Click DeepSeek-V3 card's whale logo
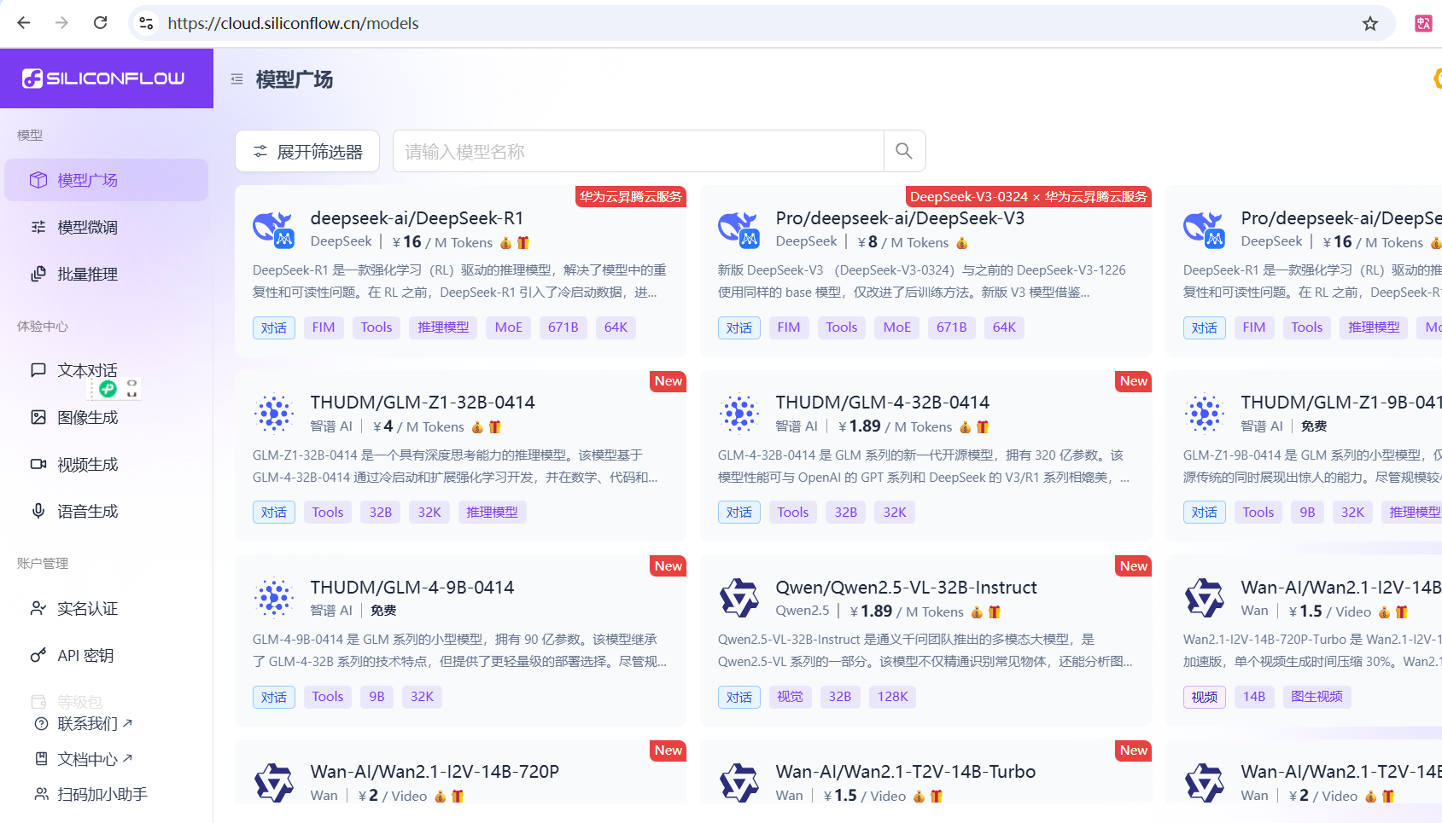Viewport: 1442px width, 823px height. (739, 229)
